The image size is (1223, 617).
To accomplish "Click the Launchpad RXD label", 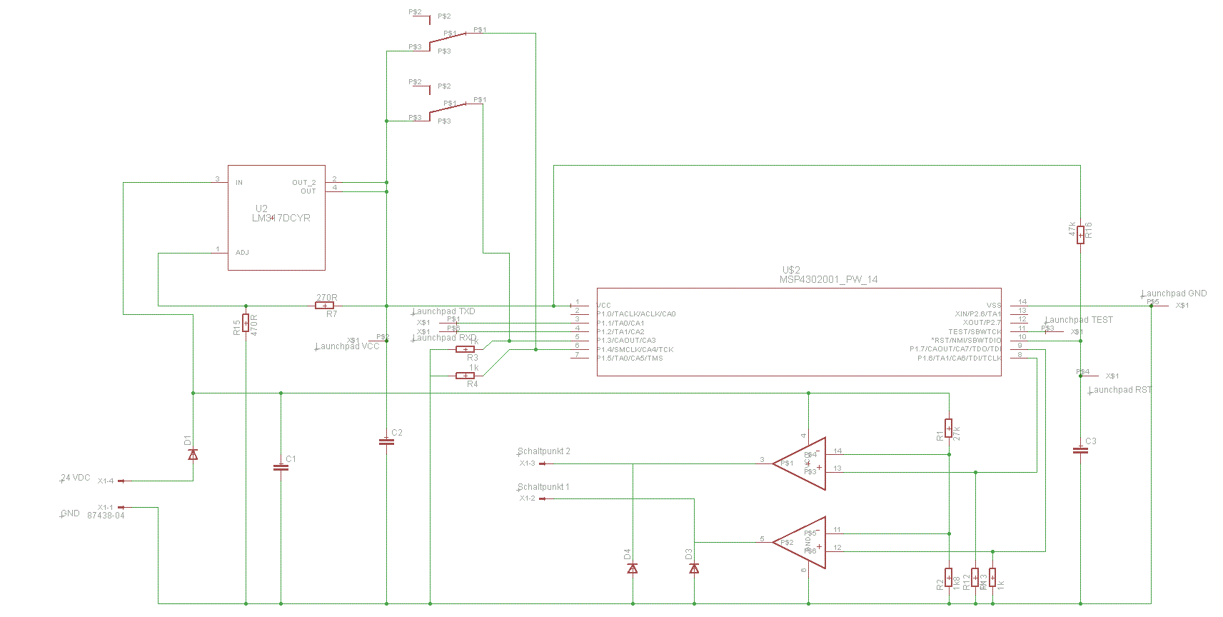I will tap(444, 338).
